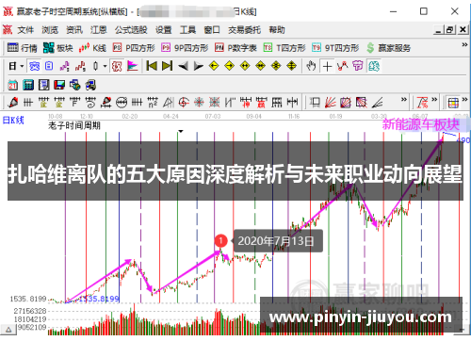Select the n² square-number line tool
The image size is (471, 341).
(153, 103)
